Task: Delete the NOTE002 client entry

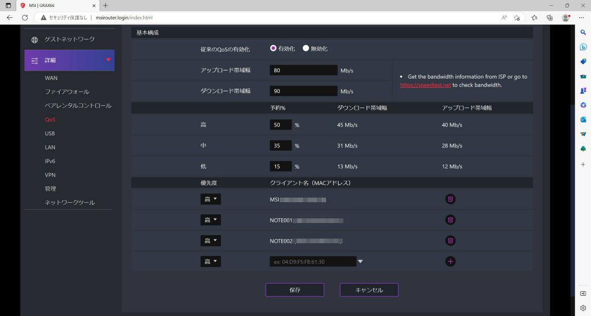Action: tap(450, 240)
